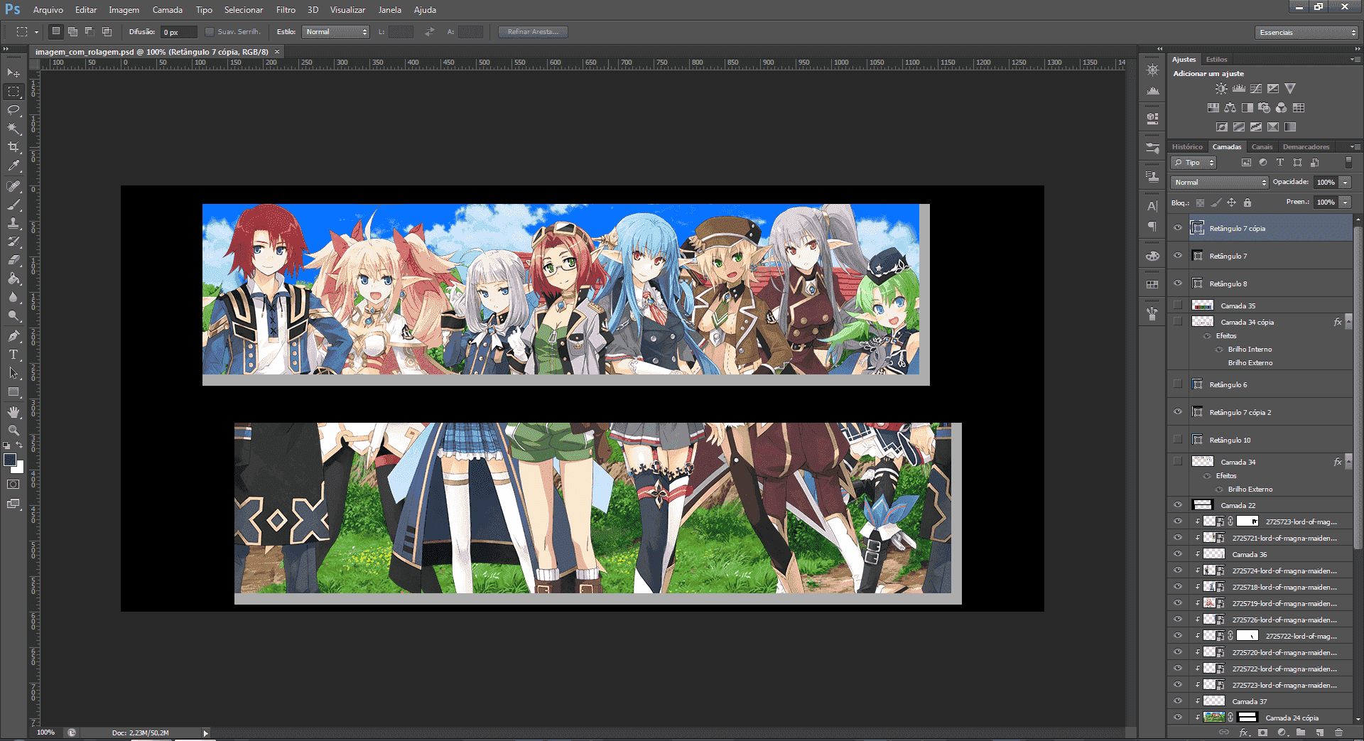Filter layers list by type layers
The height and width of the screenshot is (741, 1364).
tap(1280, 163)
